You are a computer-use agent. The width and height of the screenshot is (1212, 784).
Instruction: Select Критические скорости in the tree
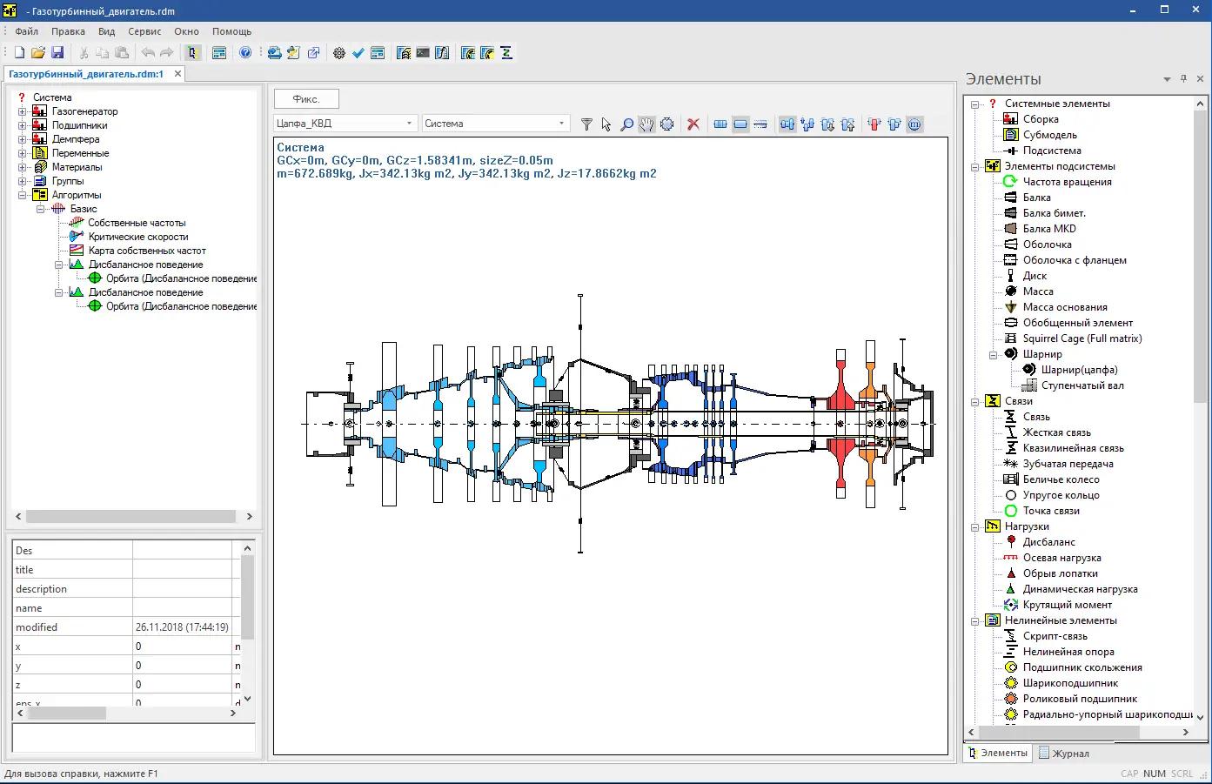click(x=137, y=237)
